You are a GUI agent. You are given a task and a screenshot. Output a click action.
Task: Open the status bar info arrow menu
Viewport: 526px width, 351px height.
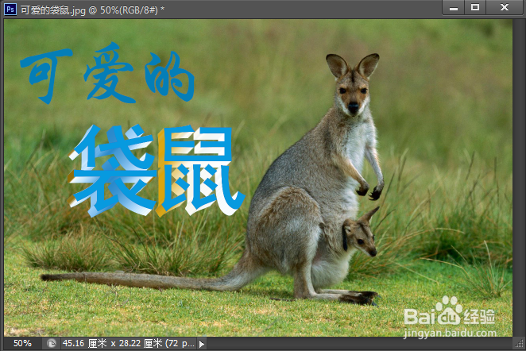202,344
